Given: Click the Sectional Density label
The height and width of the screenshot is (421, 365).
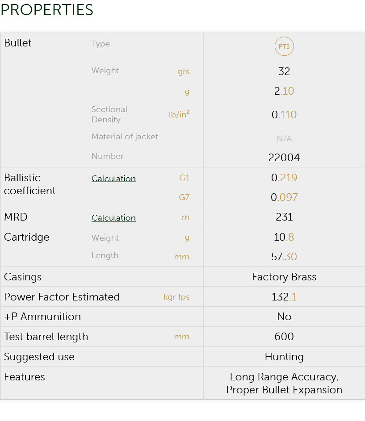Looking at the screenshot, I should [109, 114].
